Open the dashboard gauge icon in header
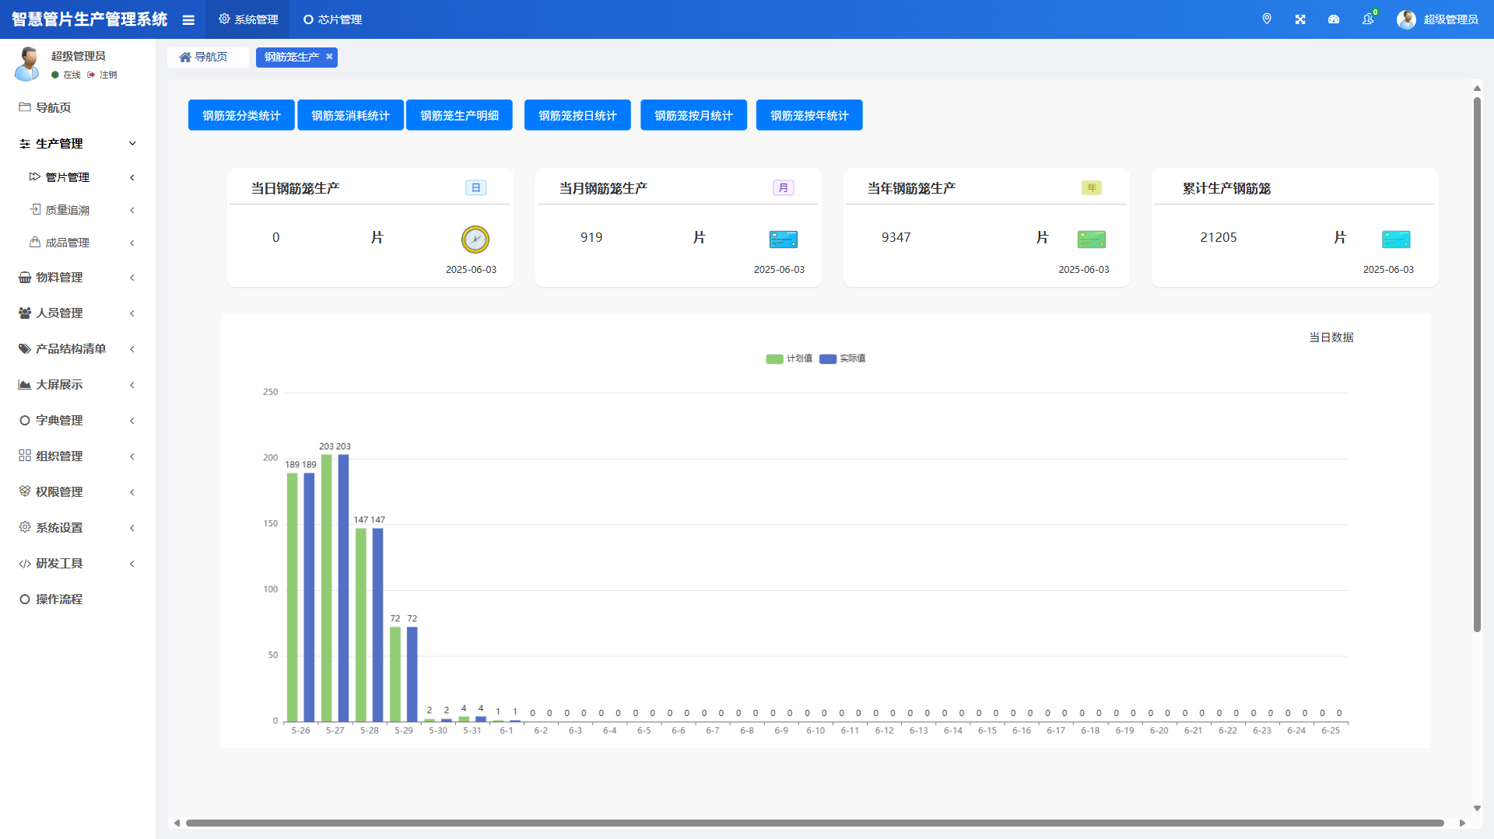The width and height of the screenshot is (1494, 839). tap(1334, 19)
